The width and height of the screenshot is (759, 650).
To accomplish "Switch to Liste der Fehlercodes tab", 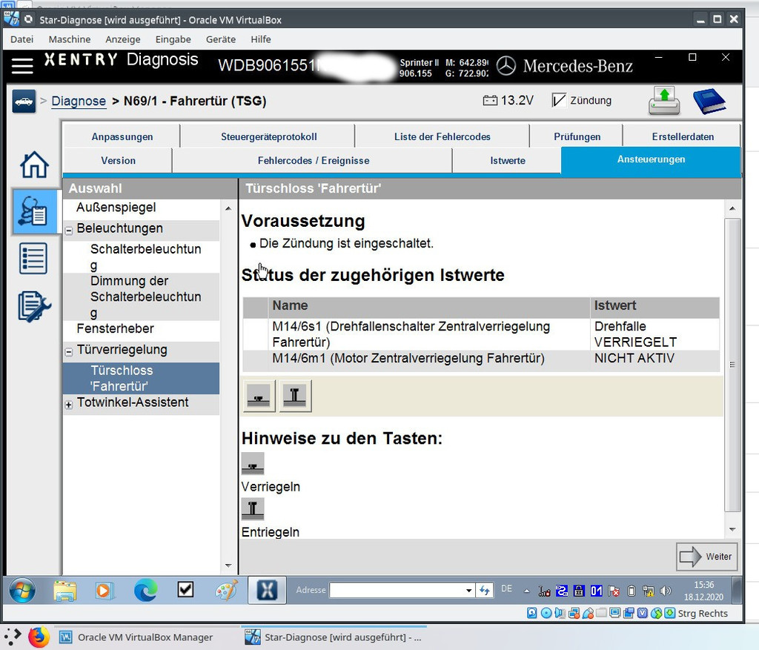I will (442, 136).
